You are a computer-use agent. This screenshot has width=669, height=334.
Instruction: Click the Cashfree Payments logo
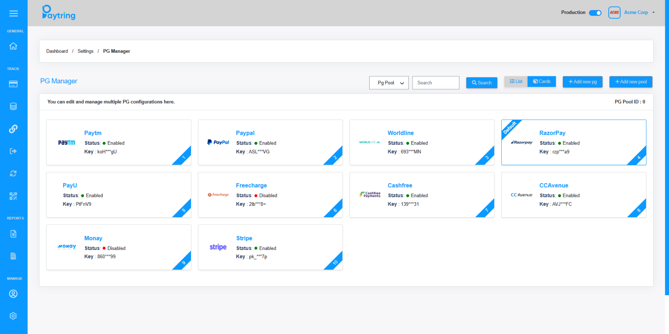click(x=370, y=195)
